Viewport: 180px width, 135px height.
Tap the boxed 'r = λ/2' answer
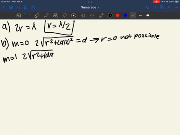click(59, 27)
